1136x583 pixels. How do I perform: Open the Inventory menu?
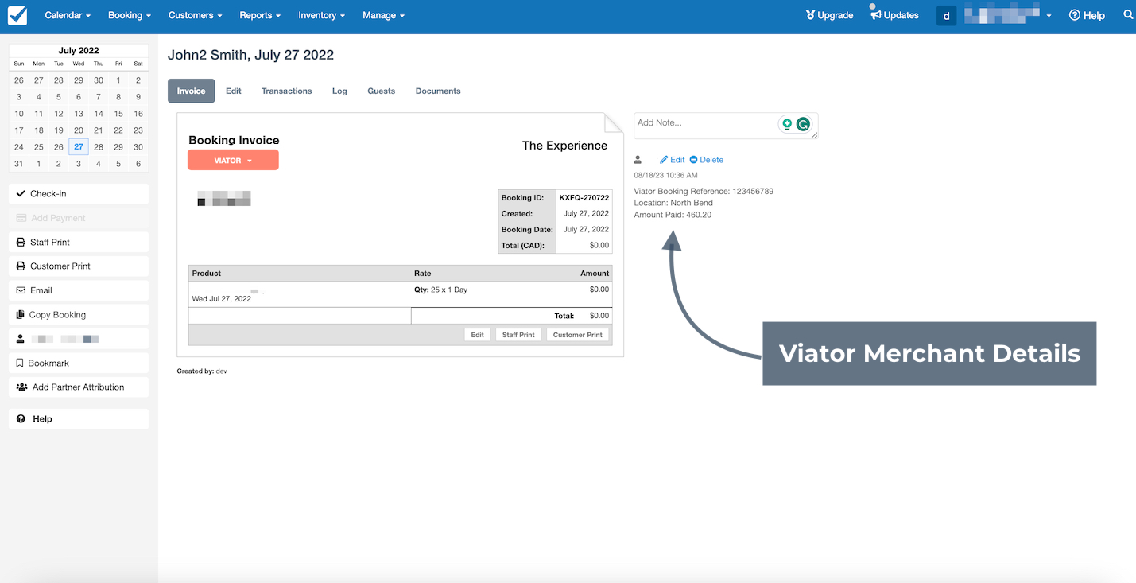pos(322,15)
